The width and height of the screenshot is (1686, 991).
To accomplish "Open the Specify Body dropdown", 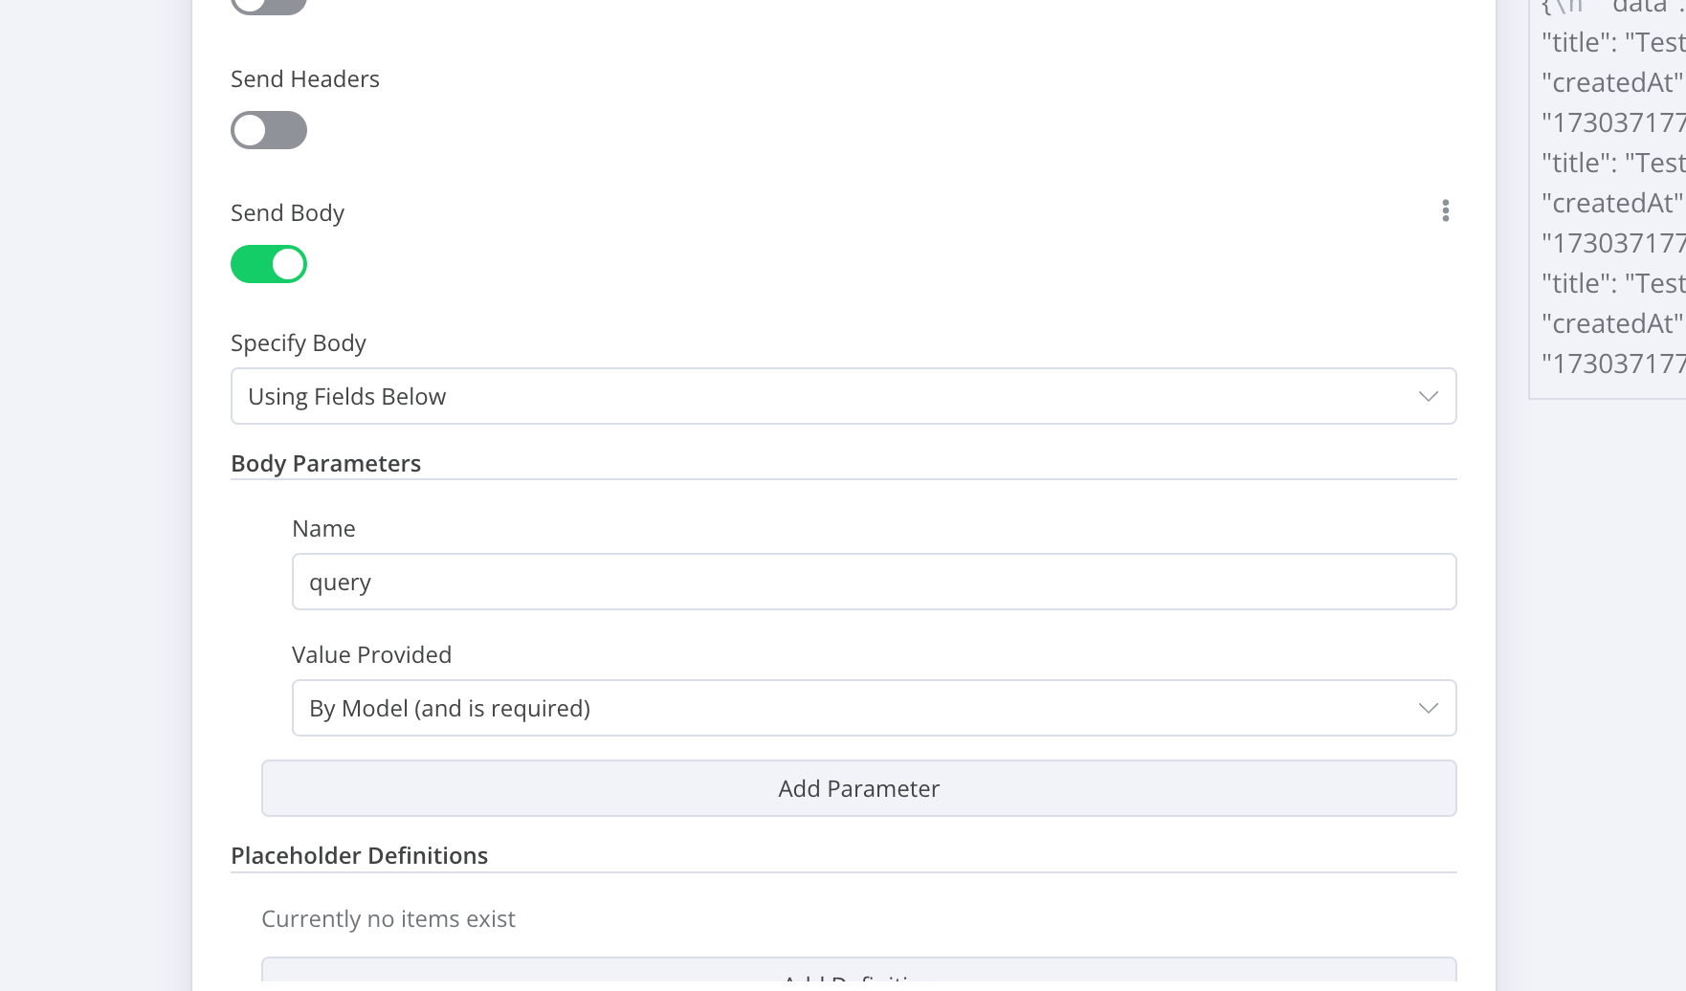I will tap(843, 396).
